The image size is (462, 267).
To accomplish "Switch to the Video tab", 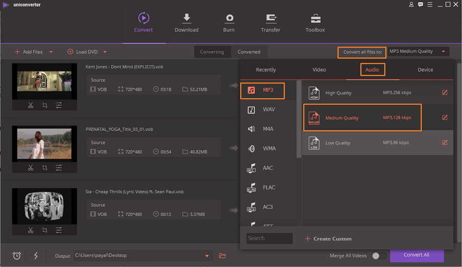I will (x=319, y=69).
